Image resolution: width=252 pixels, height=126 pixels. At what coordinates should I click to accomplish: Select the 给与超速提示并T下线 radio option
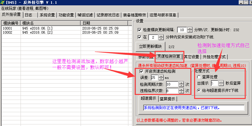[199, 90]
